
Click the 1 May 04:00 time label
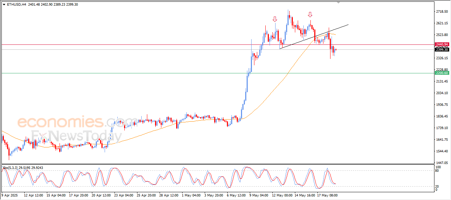click(191, 195)
